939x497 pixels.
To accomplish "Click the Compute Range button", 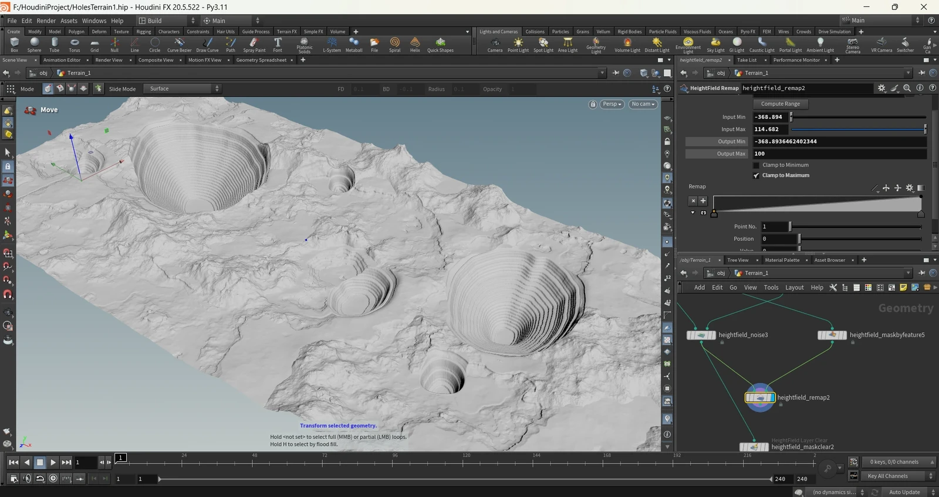I will click(780, 104).
